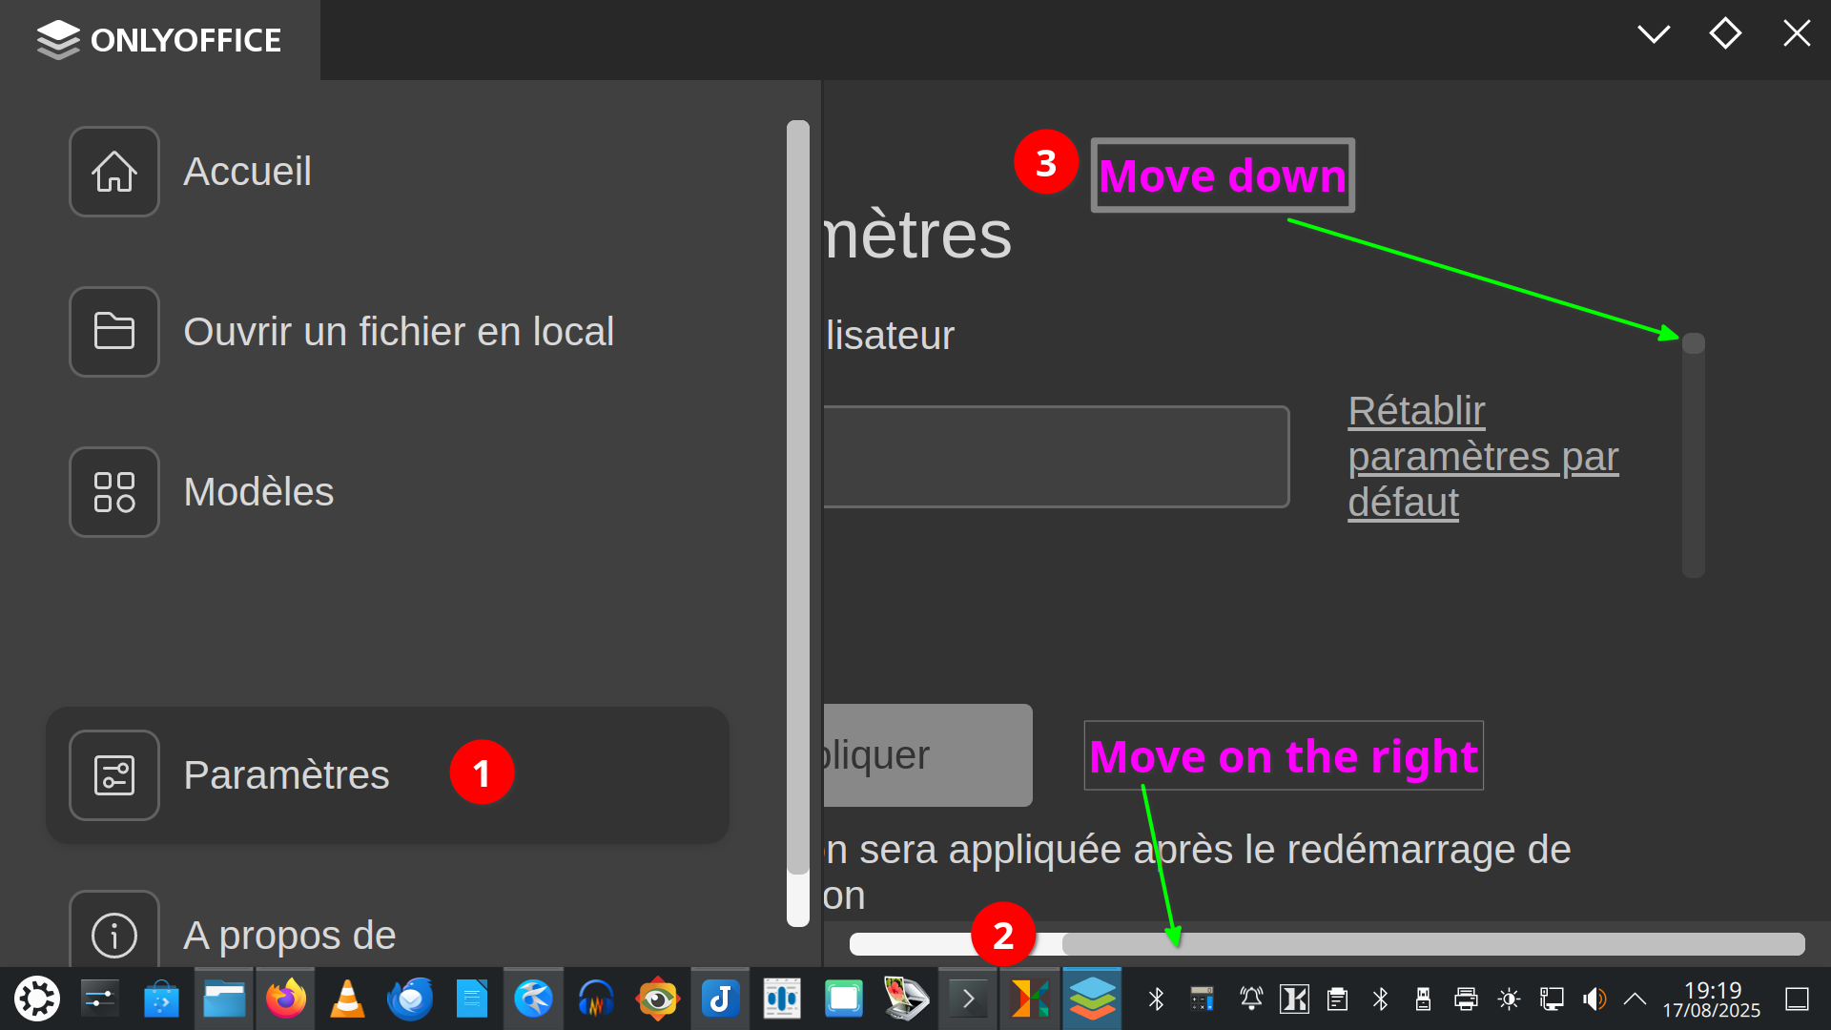Image resolution: width=1831 pixels, height=1030 pixels.
Task: Open VLC media player from taskbar
Action: click(347, 999)
